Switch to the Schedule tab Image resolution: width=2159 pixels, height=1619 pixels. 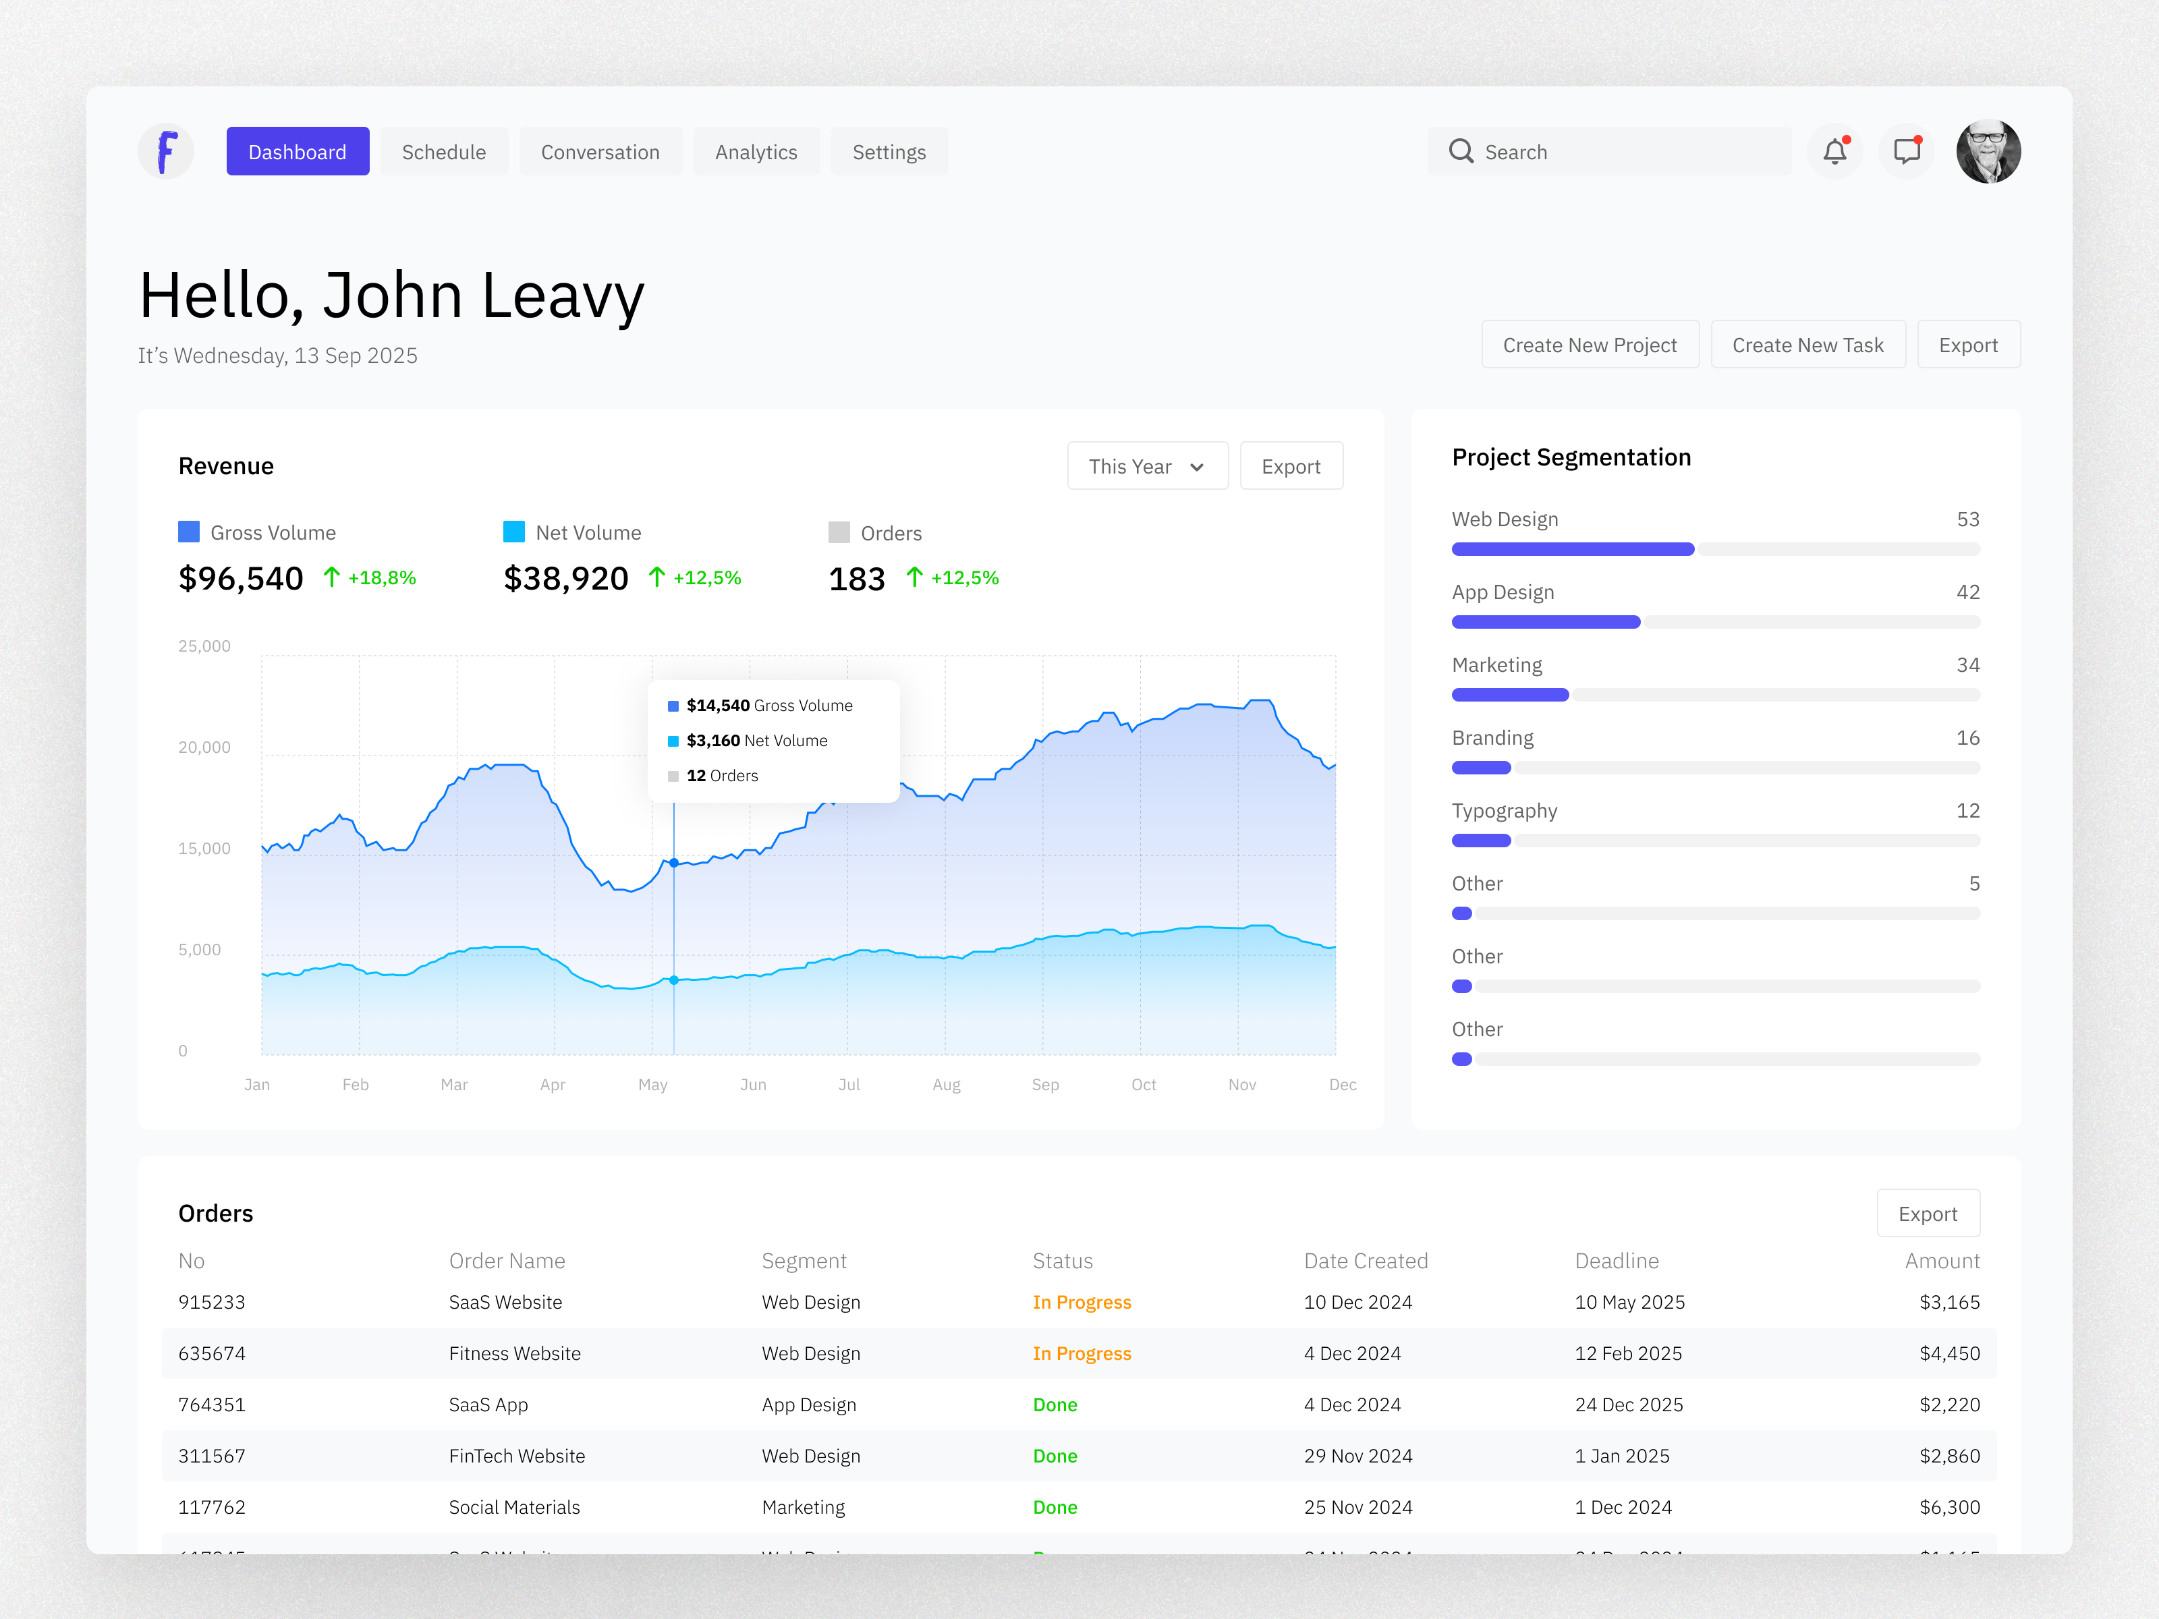click(443, 151)
